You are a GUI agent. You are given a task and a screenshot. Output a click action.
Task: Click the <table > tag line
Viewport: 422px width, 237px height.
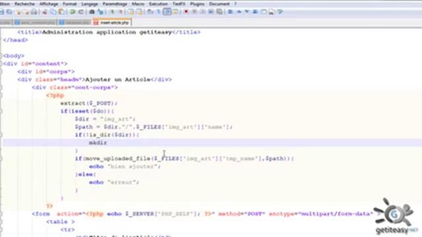pyautogui.click(x=61, y=222)
